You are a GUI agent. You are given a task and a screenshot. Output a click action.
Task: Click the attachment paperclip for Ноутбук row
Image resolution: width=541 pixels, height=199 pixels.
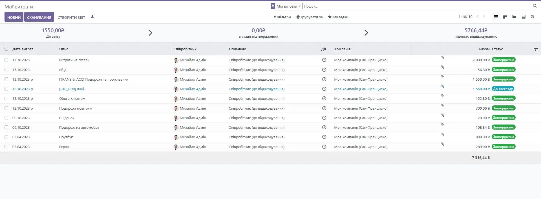[443, 134]
